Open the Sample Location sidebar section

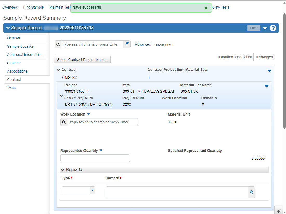[x=21, y=46]
